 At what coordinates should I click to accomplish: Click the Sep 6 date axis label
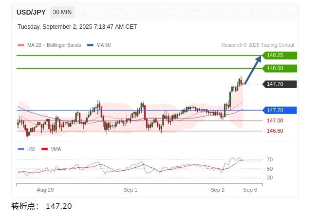[250, 190]
